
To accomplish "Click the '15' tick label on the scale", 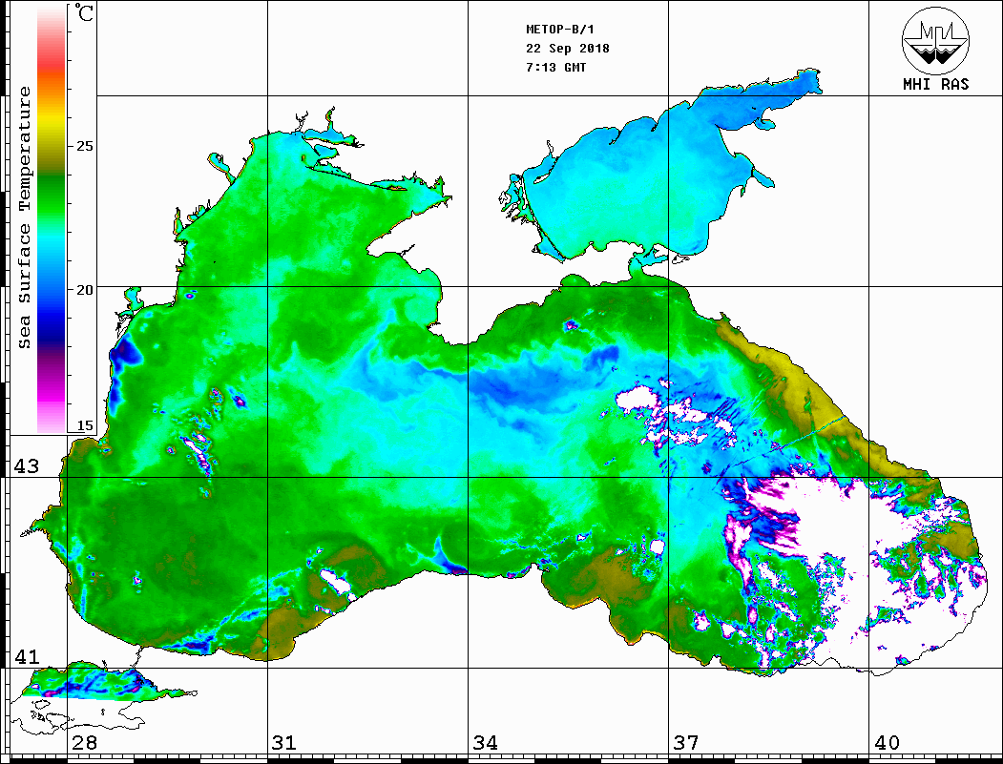I will point(84,425).
